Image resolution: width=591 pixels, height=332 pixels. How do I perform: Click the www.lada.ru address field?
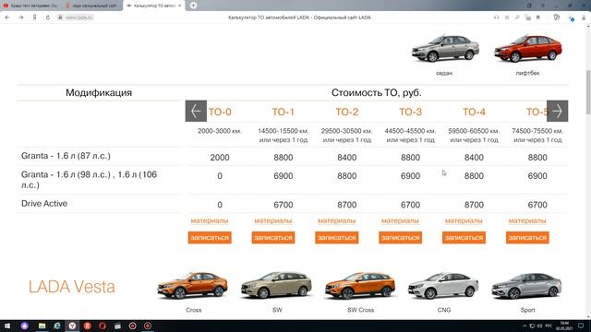pos(79,18)
